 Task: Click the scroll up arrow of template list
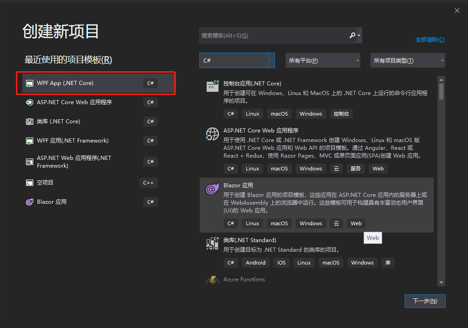pos(441,80)
